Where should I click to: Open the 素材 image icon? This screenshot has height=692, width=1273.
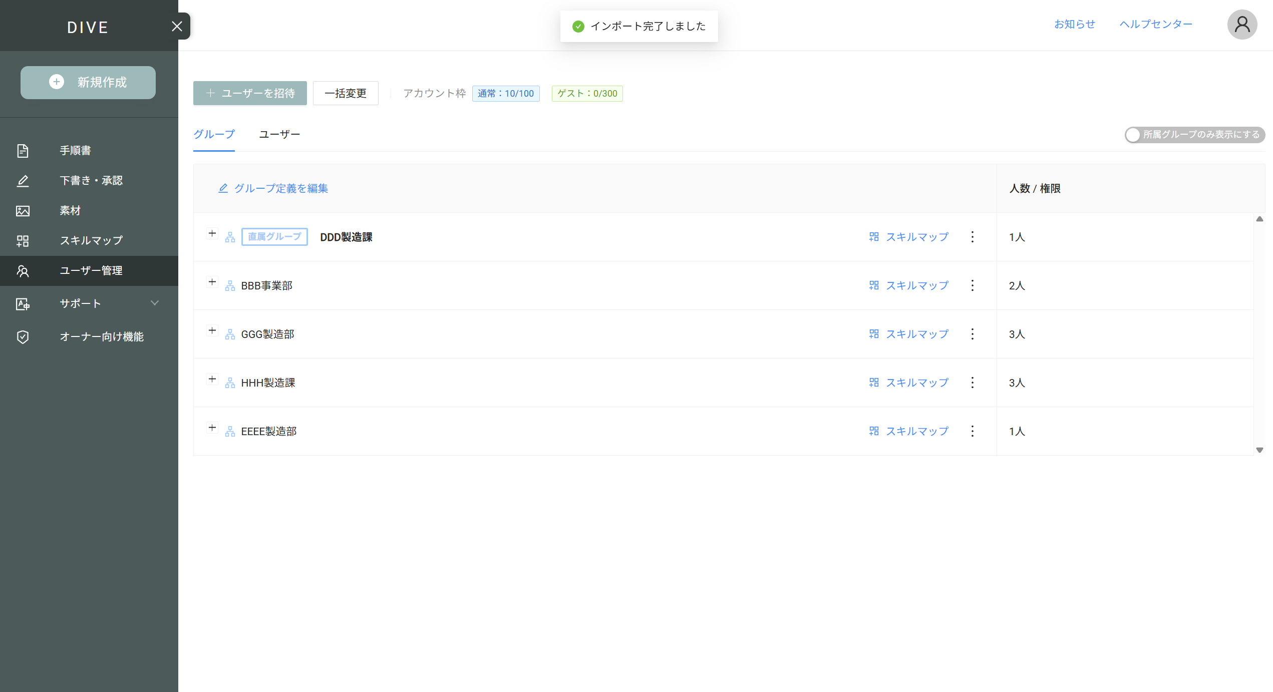click(x=23, y=211)
